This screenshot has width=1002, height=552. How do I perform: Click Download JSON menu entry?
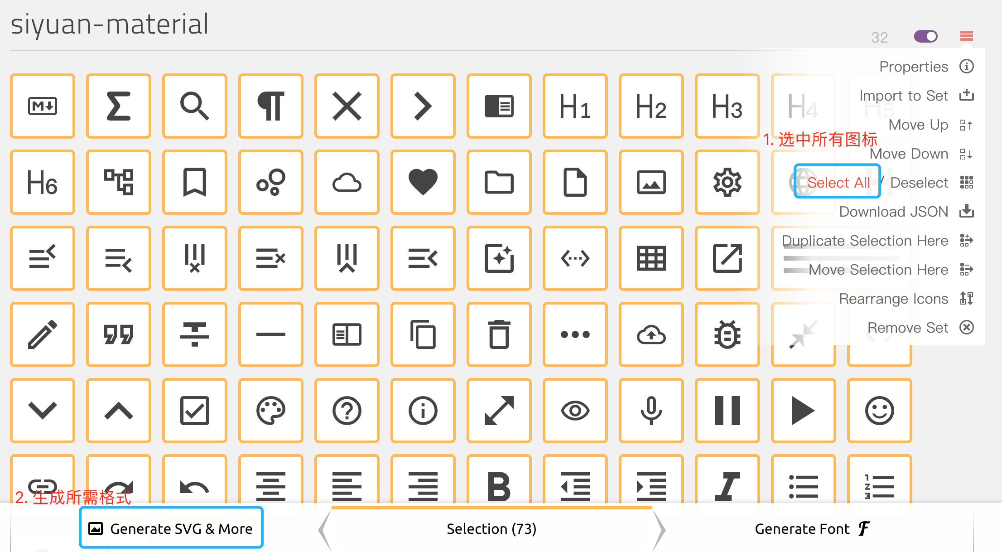tap(893, 212)
